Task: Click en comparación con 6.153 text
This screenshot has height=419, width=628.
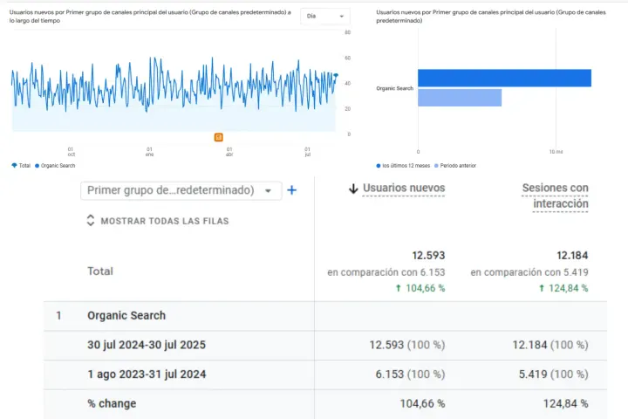Action: pyautogui.click(x=386, y=272)
